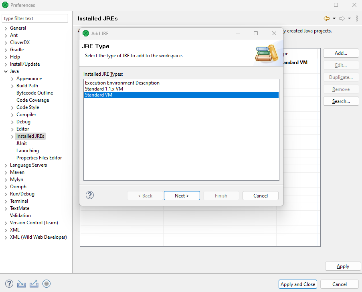Click the import preferences icon
The width and height of the screenshot is (362, 292).
pos(22,284)
